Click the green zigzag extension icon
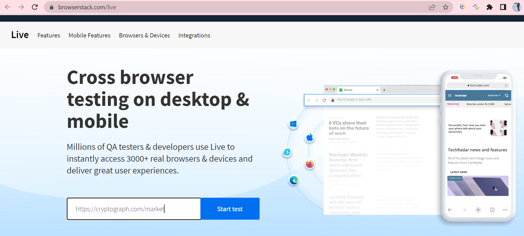 click(x=476, y=7)
